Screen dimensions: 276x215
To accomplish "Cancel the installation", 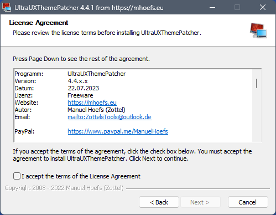I will (248, 202).
